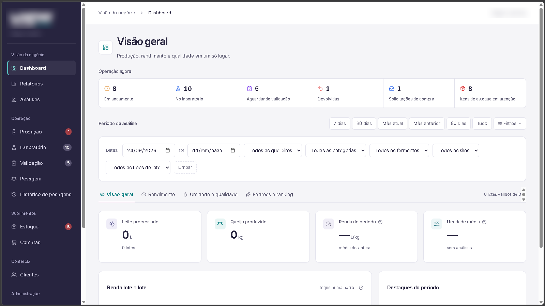Click the waves icon on Umidade média card
This screenshot has height=306, width=545.
tap(437, 224)
